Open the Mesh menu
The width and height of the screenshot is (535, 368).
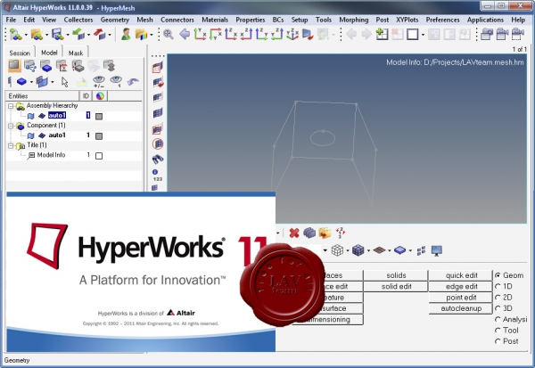(144, 20)
